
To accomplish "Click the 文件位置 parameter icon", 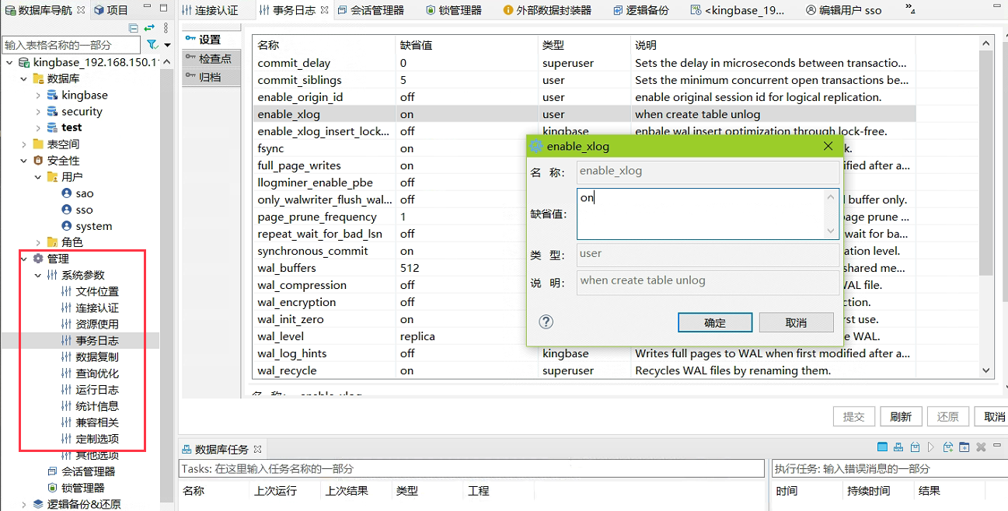I will coord(67,291).
